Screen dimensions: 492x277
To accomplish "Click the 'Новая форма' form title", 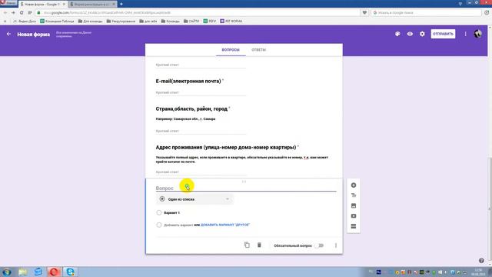I will click(x=34, y=34).
